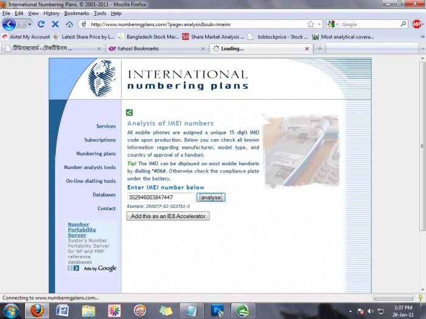Go to Subscriptions in the sidebar
Viewport: 426px width, 319px height.
[x=100, y=140]
